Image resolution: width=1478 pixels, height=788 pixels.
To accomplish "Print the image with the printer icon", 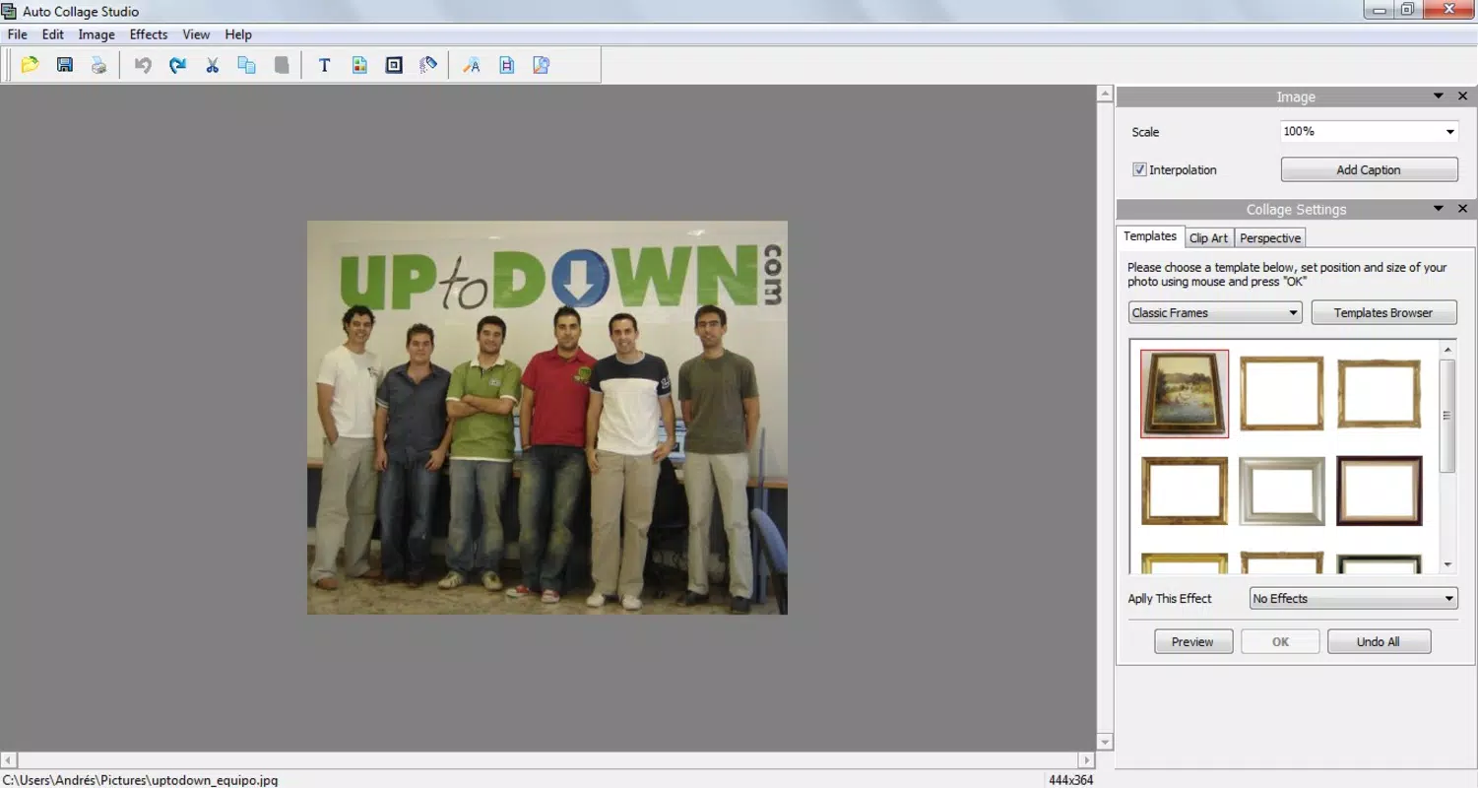I will [x=98, y=65].
